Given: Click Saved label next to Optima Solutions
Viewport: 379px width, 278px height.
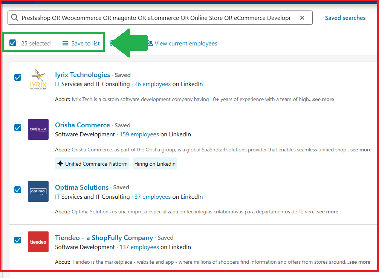Looking at the screenshot, I should pos(121,187).
